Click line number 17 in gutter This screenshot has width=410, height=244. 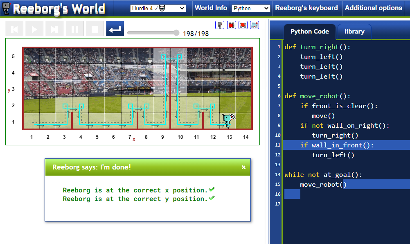(278, 204)
